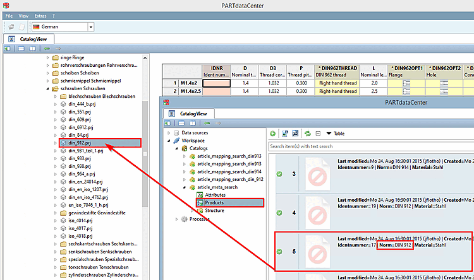Toggle tree panel icon in back window toolbar

7,49
